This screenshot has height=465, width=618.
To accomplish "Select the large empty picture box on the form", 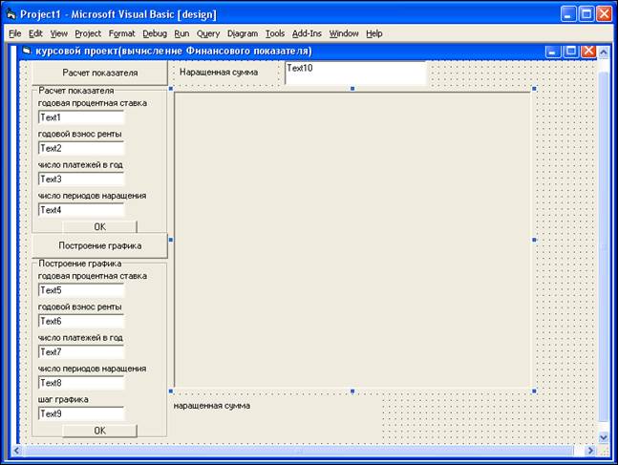I will [x=352, y=239].
